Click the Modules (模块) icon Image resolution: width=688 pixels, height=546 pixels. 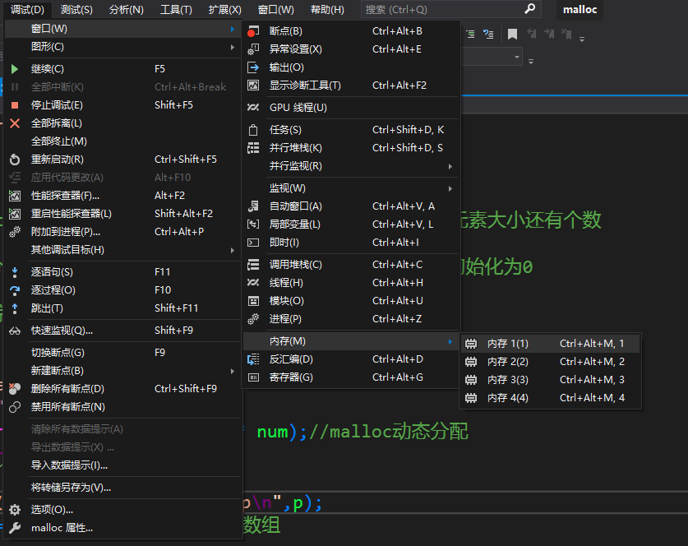click(253, 301)
